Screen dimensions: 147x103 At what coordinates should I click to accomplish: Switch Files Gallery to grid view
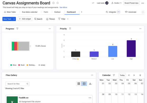tap(79, 84)
